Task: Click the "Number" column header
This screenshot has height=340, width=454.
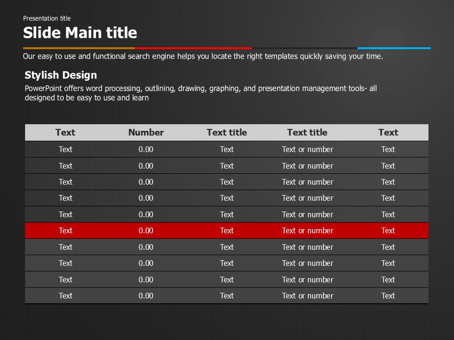Action: click(x=146, y=133)
